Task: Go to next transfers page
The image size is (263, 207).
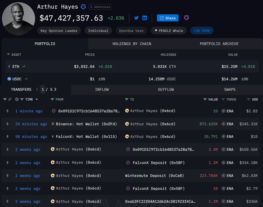Action: click(55, 89)
